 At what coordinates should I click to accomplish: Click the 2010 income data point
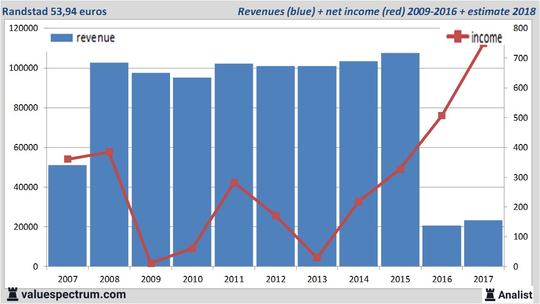(192, 248)
